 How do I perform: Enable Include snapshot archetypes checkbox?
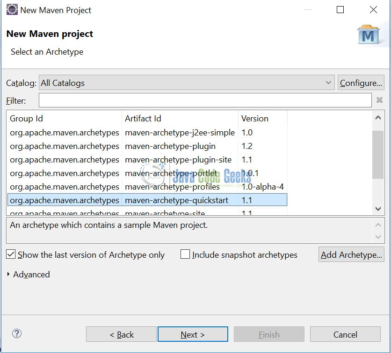pos(185,254)
